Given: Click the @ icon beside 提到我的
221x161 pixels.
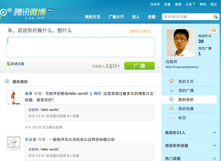Looking at the screenshot, I should coord(171,99).
